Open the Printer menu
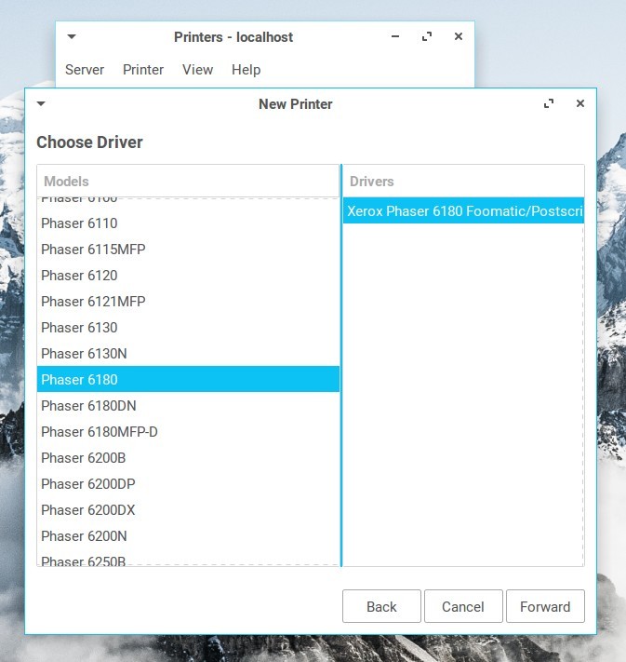626x662 pixels. pyautogui.click(x=143, y=70)
